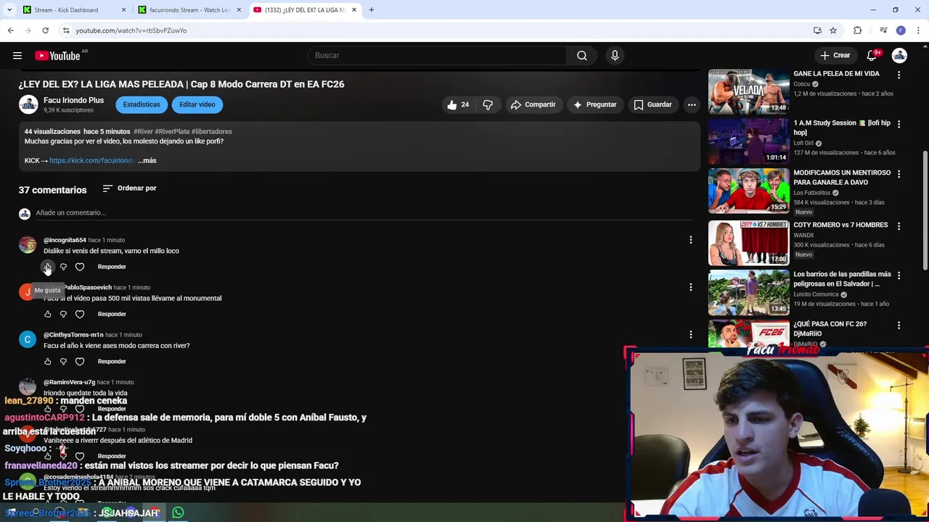Open the kick.com/facuiriondo link

[x=92, y=160]
